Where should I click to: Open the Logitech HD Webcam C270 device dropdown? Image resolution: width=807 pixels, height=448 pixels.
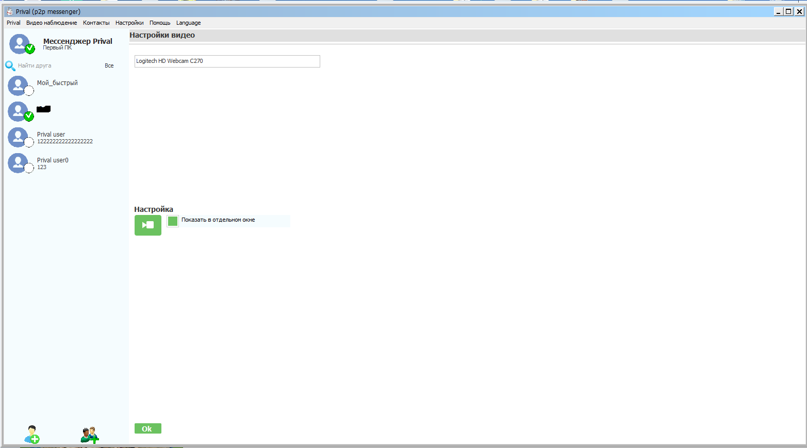point(227,61)
